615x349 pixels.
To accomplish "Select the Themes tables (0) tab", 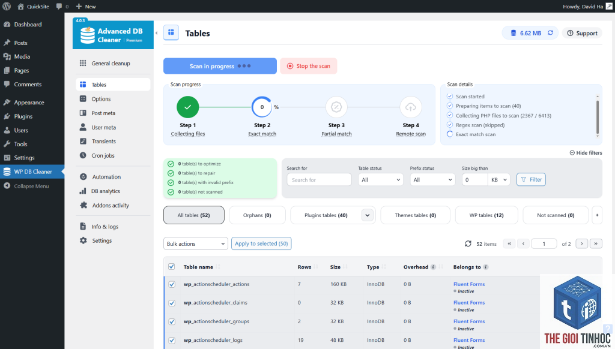I will 416,215.
